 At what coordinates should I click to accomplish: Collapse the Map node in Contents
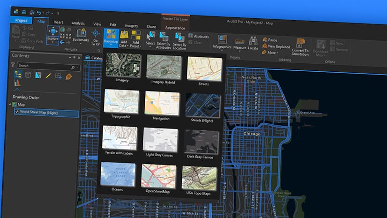click(10, 104)
